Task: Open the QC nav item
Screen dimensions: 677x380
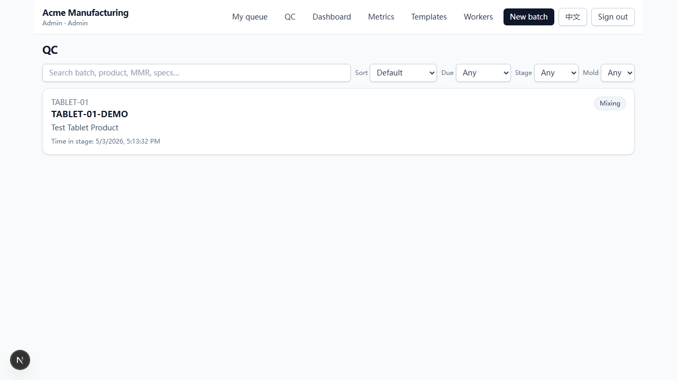Action: point(290,17)
